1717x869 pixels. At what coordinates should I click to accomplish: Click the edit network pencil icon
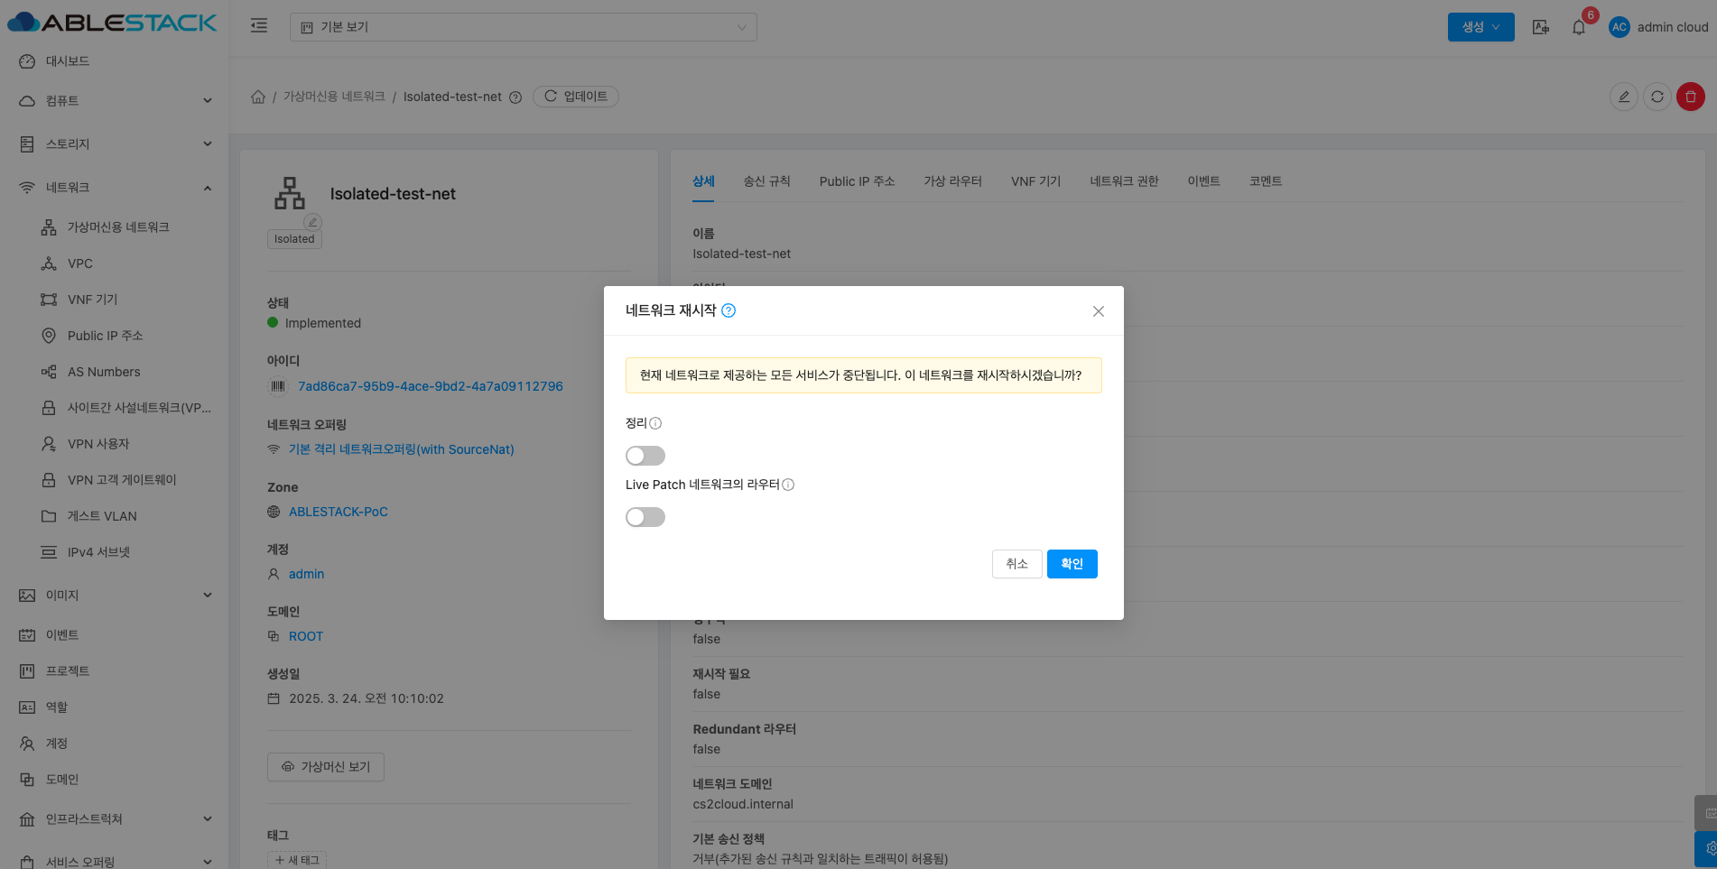coord(1623,97)
